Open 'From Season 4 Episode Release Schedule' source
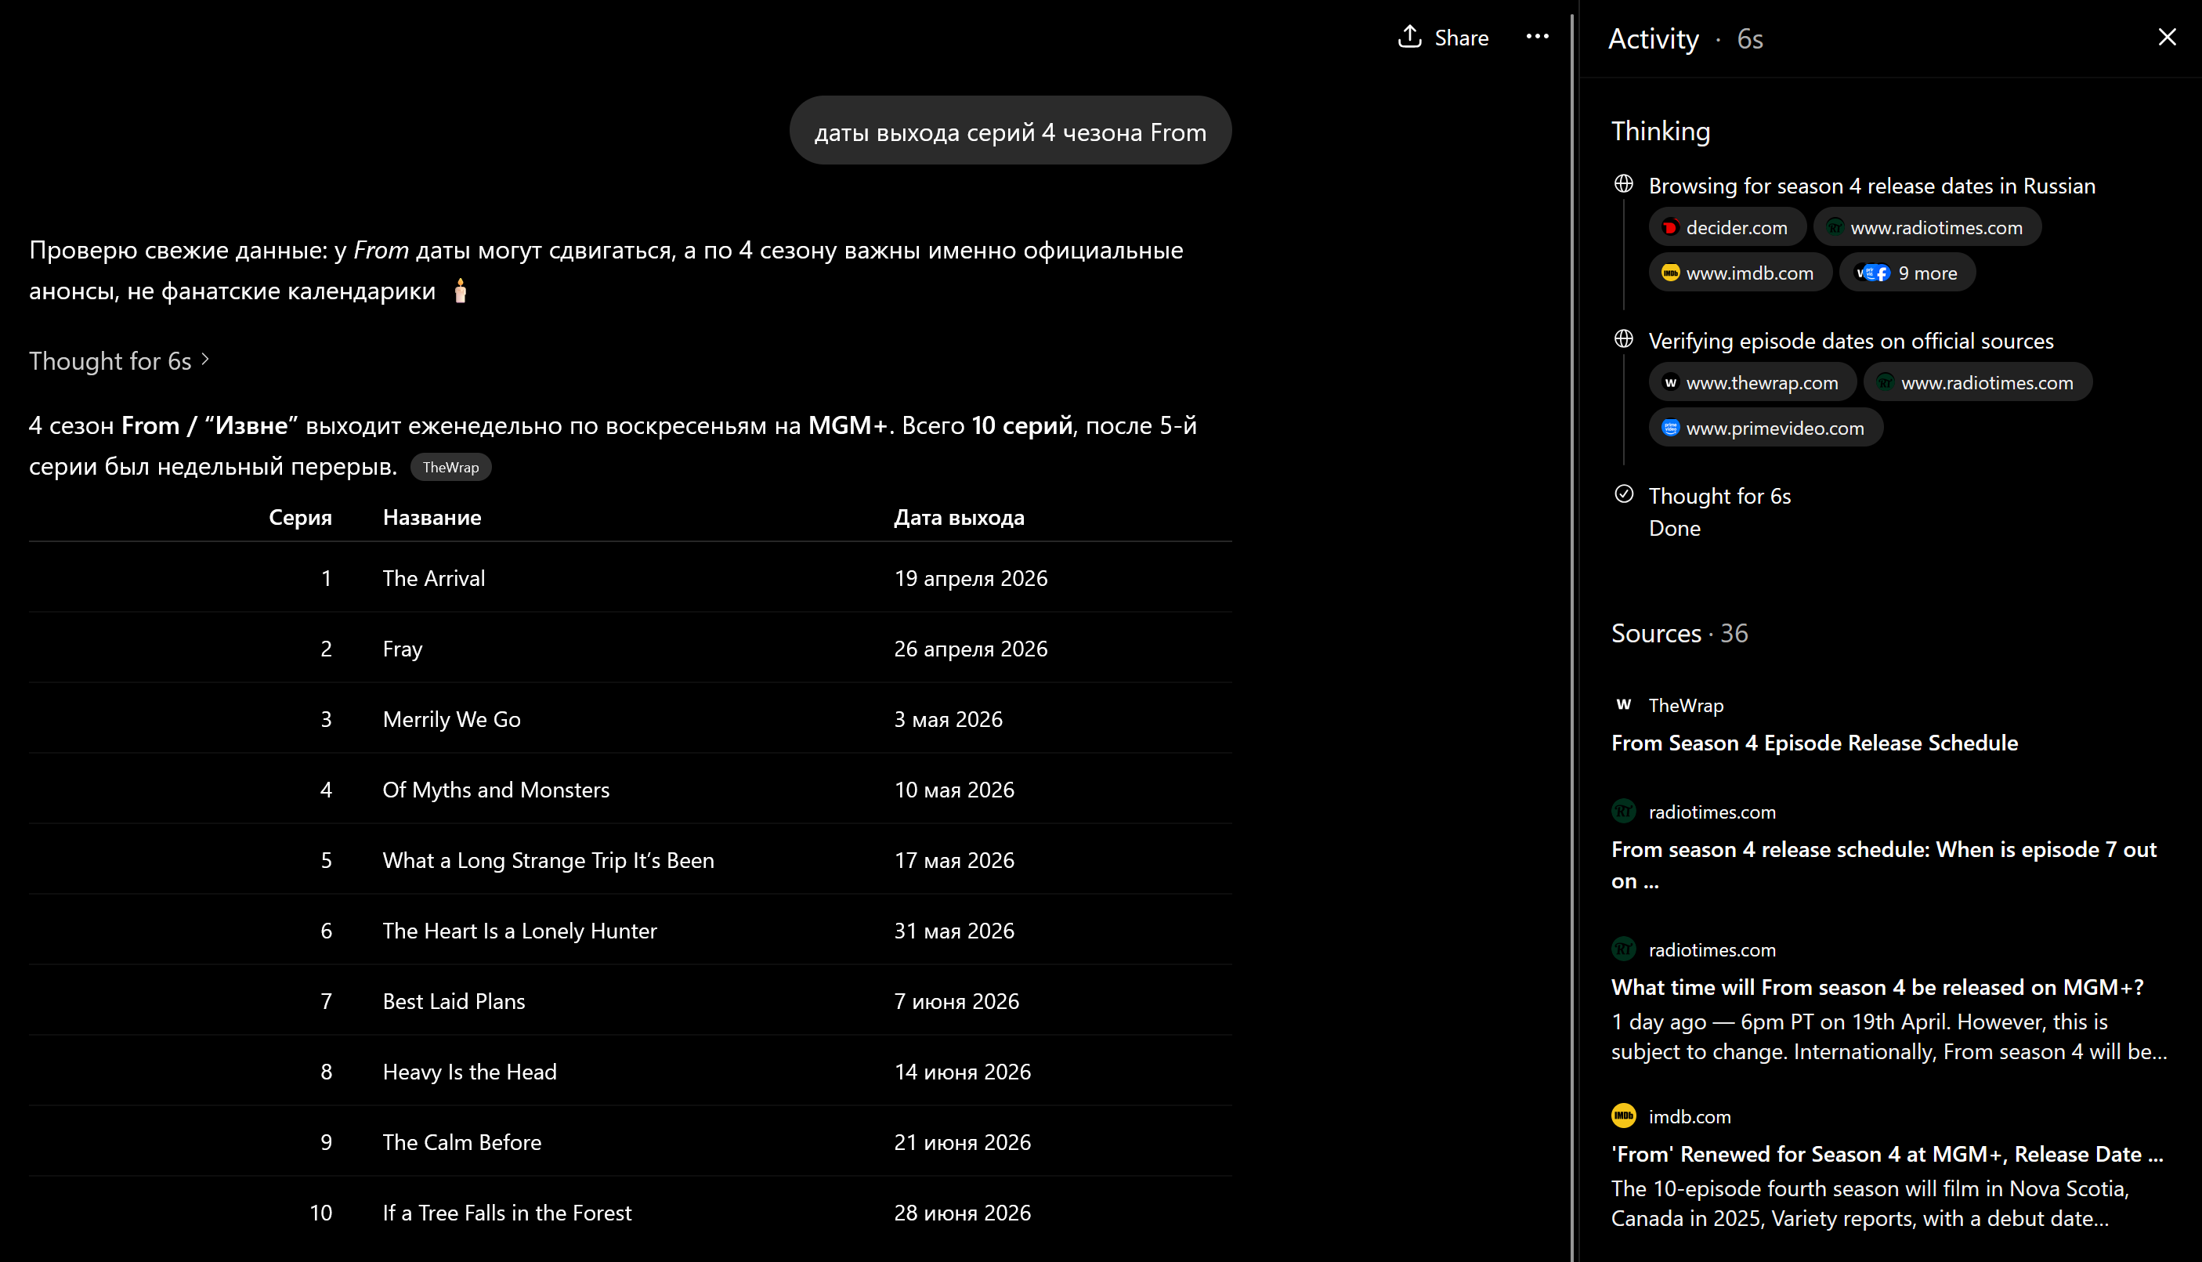2202x1262 pixels. (1813, 743)
